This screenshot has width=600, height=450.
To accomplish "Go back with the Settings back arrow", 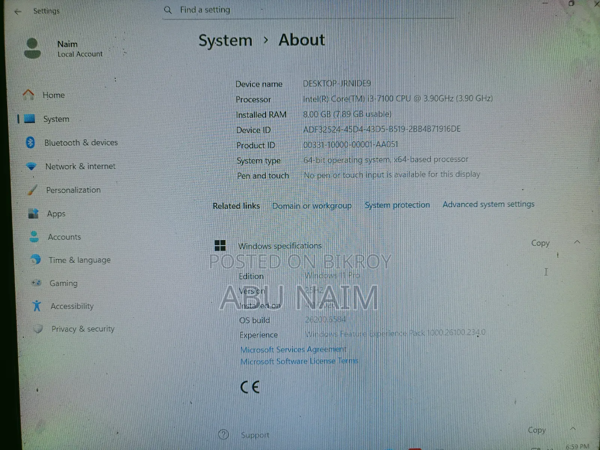I will click(x=18, y=12).
